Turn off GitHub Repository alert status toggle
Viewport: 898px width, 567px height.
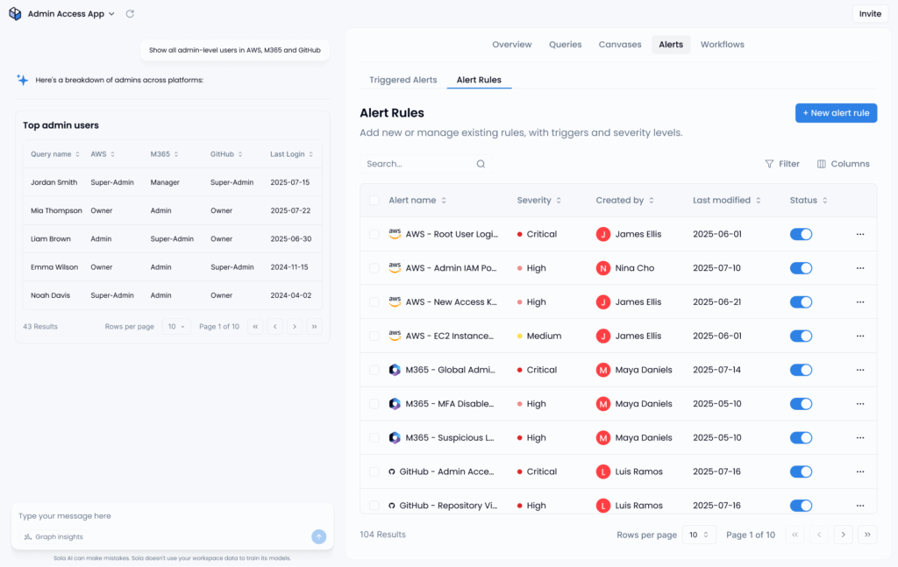coord(801,505)
